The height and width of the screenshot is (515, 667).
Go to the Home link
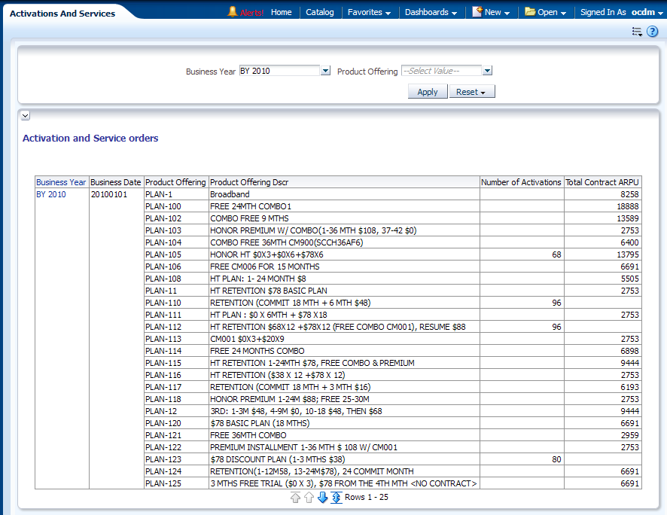click(281, 12)
